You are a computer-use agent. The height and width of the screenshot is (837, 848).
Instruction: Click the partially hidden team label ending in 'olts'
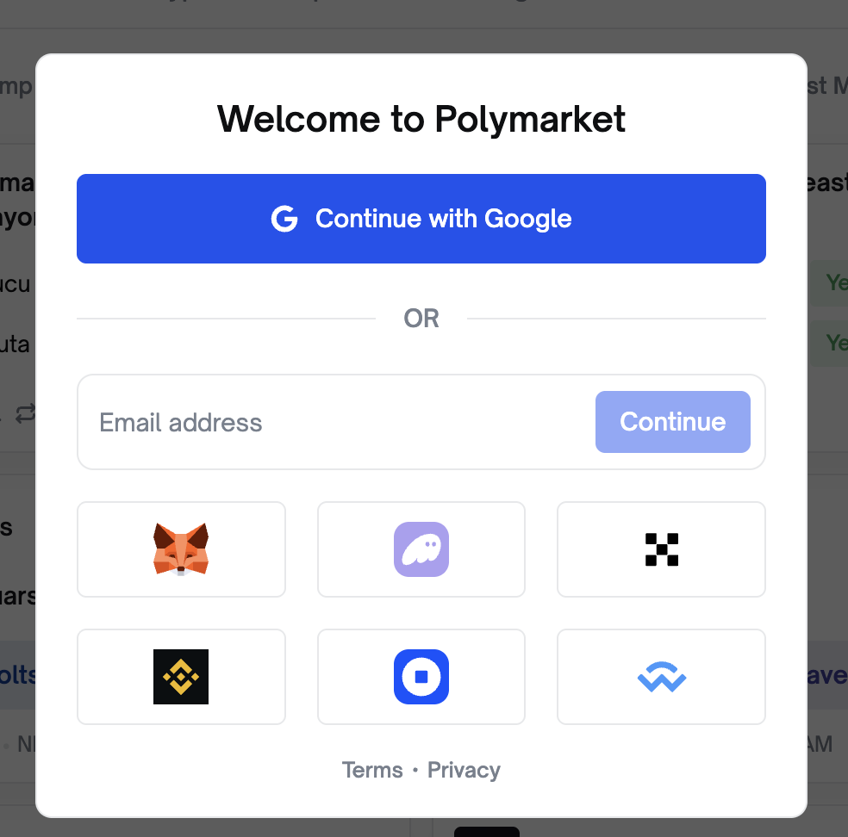tap(17, 675)
